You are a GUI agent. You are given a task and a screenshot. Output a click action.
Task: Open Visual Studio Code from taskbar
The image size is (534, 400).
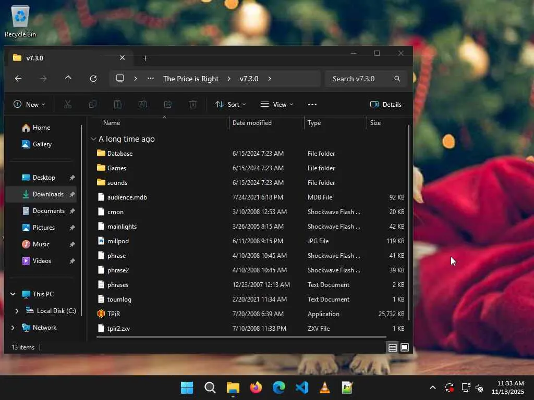pyautogui.click(x=302, y=387)
